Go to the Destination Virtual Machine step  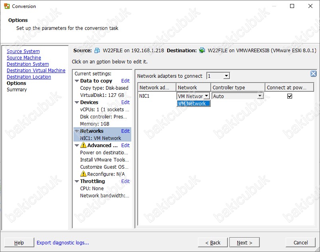36,70
